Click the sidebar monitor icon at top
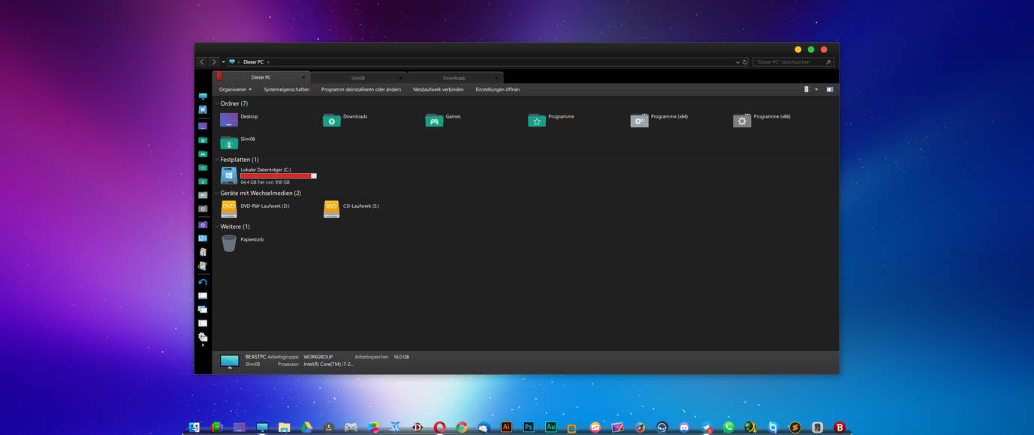The height and width of the screenshot is (435, 1034). pos(203,97)
